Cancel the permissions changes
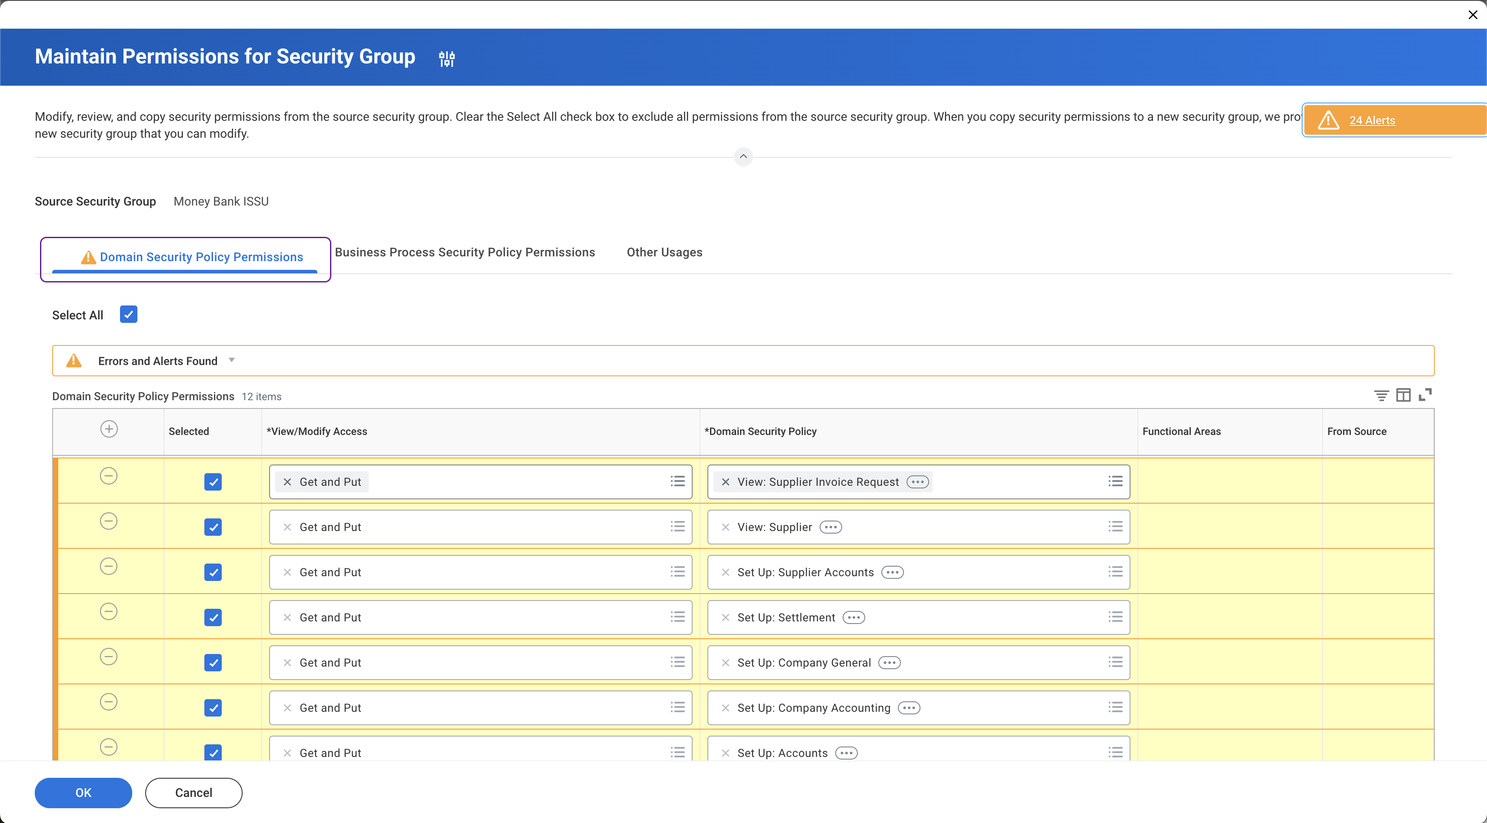 coord(193,793)
